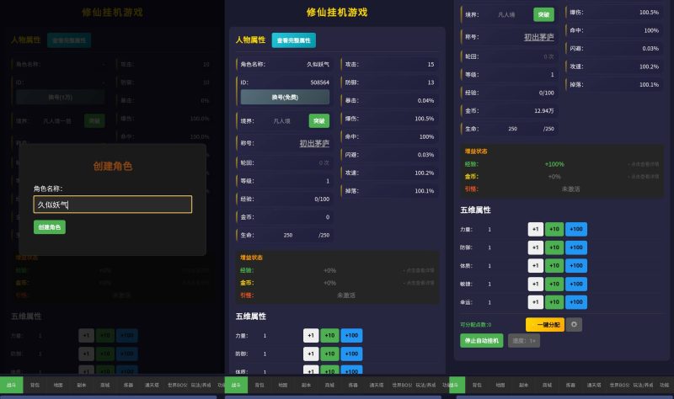Add +100 to 防御 in middle panel
This screenshot has width=674, height=399.
coord(351,354)
